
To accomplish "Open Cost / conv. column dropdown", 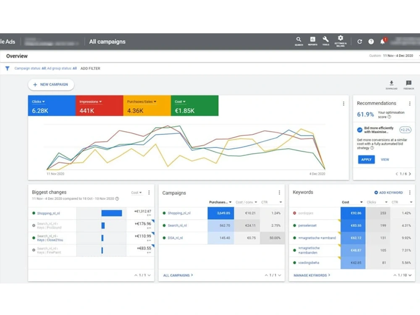I will click(x=246, y=202).
